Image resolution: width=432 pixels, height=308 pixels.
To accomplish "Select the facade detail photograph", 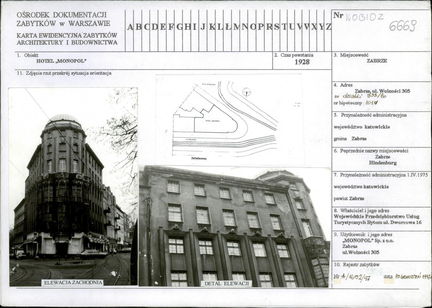I will (234, 226).
